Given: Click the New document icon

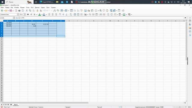Looking at the screenshot, I should tap(2, 11).
